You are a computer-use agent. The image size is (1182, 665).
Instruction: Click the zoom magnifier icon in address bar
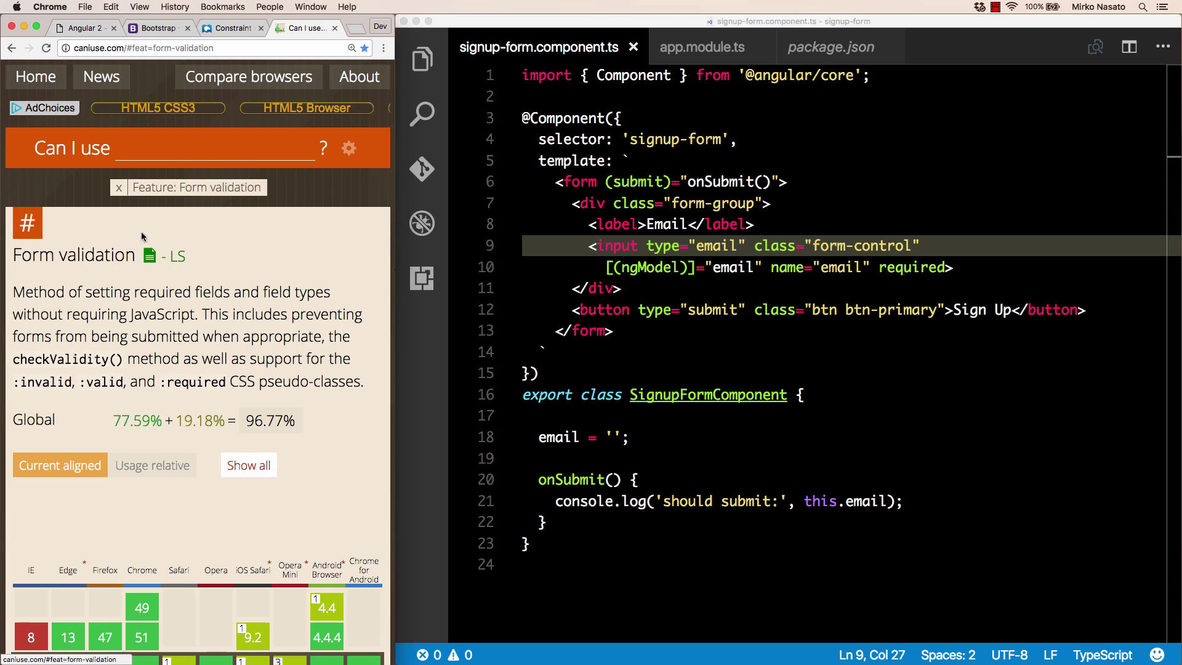point(352,48)
